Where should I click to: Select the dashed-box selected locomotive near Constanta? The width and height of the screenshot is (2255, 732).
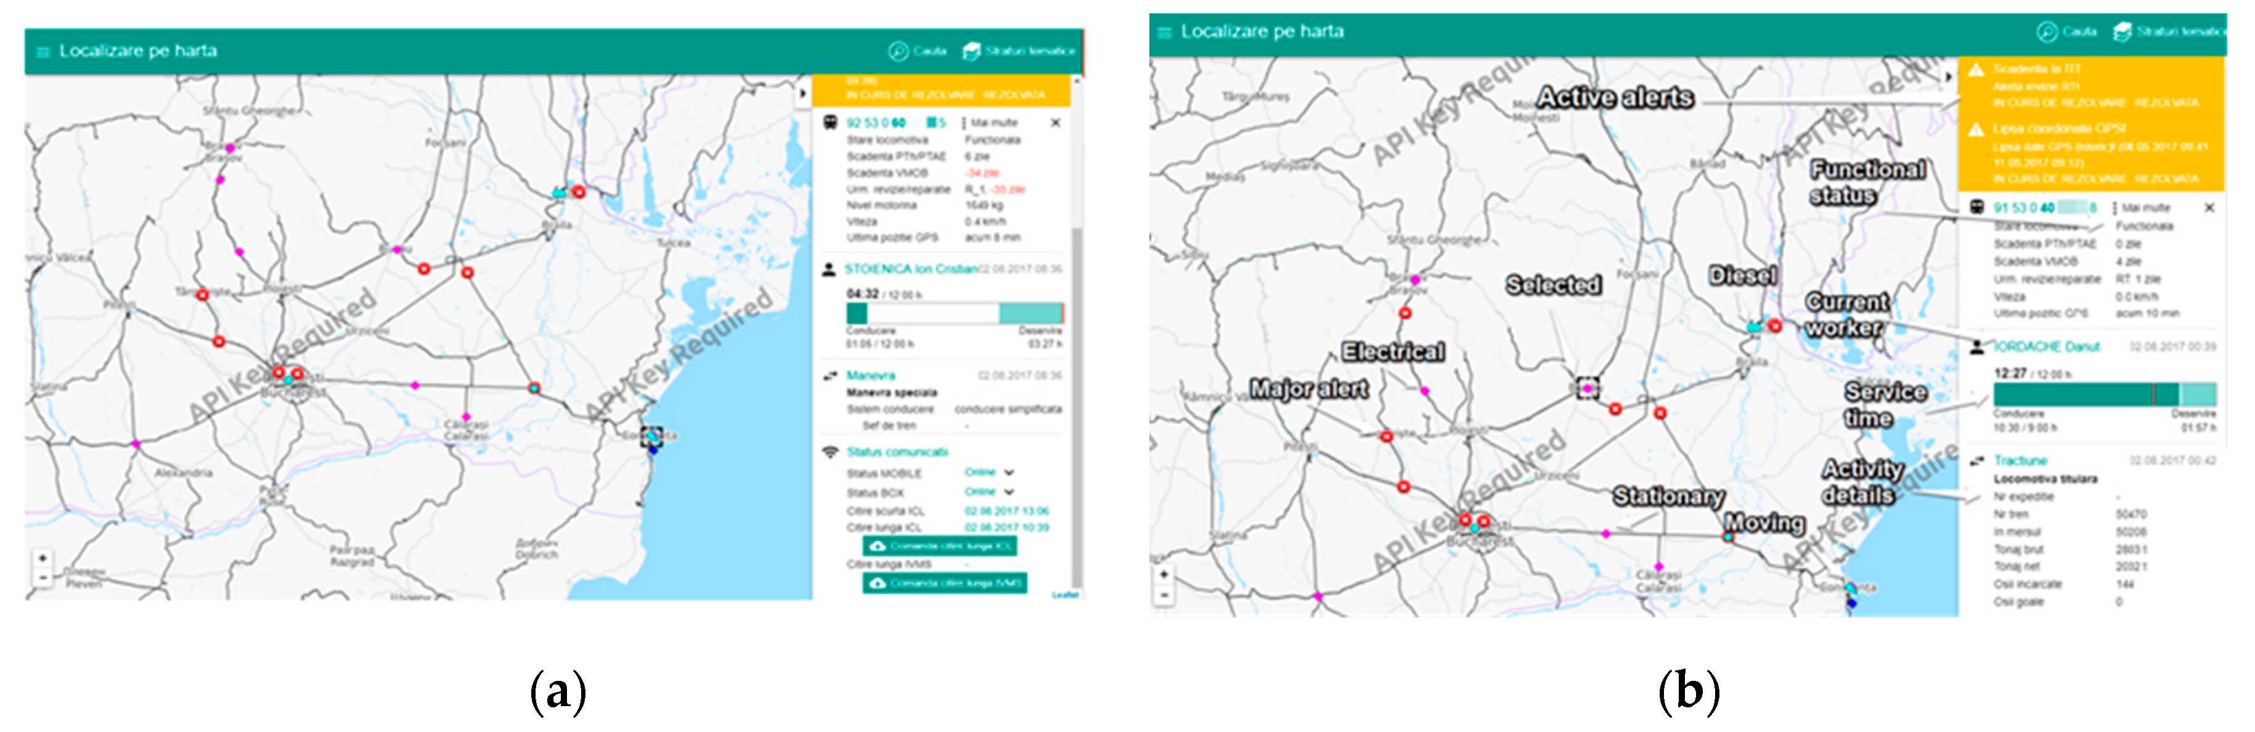[x=651, y=437]
